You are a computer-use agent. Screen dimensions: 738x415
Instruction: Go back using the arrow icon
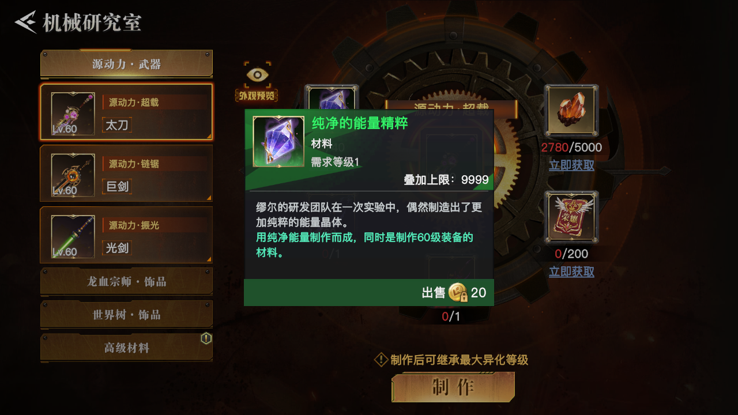[27, 22]
